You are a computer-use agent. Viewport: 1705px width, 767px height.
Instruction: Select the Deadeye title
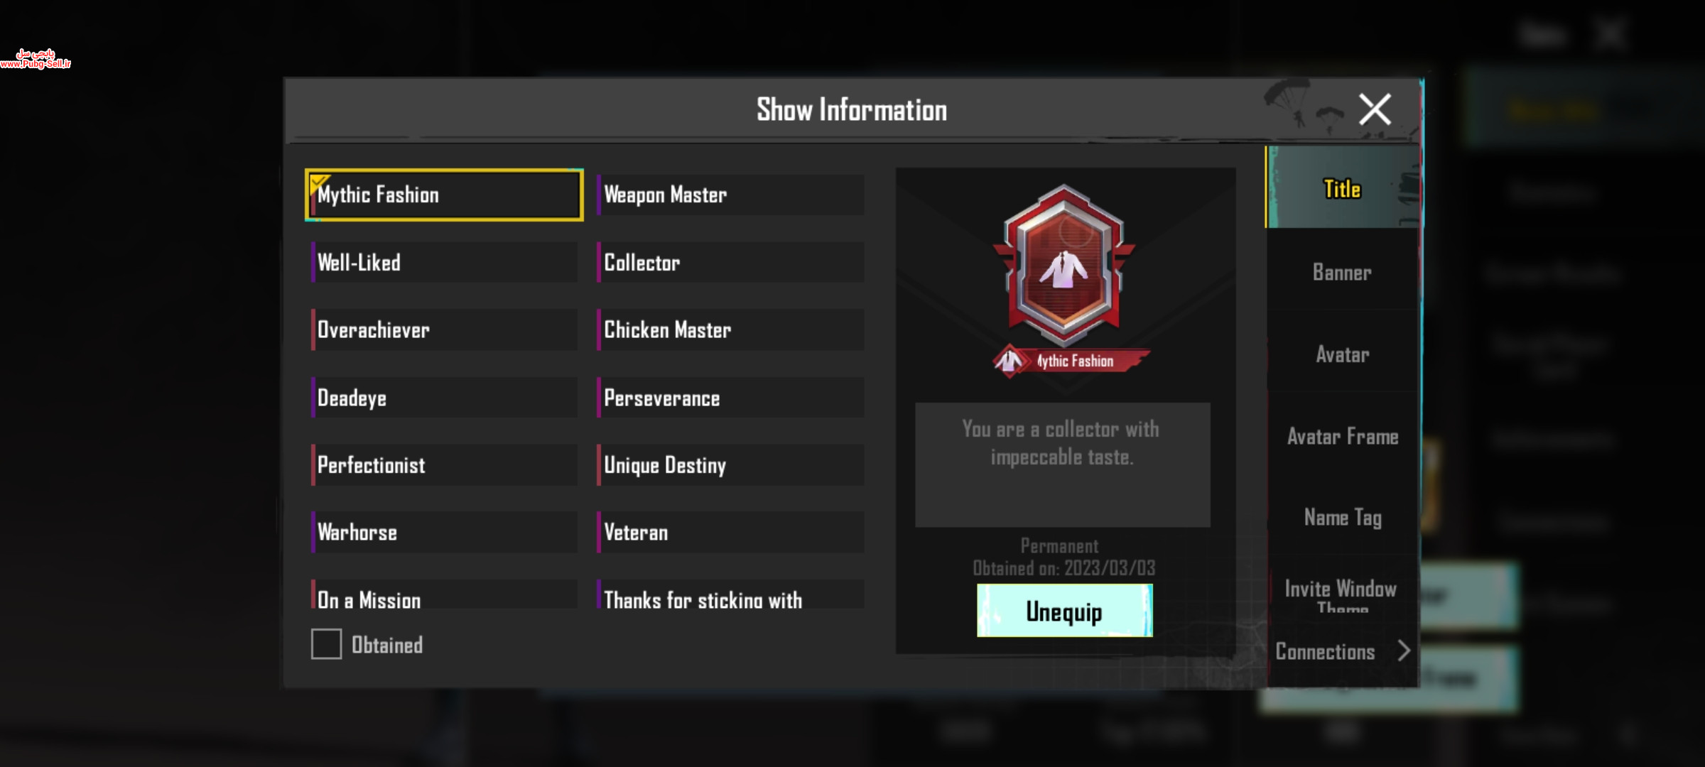click(444, 398)
